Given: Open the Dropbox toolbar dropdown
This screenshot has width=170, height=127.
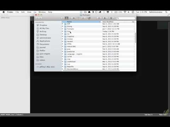Looking at the screenshot, I should (x=112, y=18).
